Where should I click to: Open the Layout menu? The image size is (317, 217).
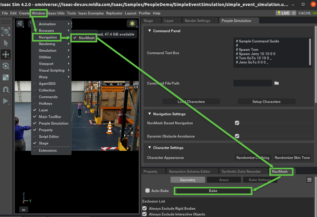point(130,13)
